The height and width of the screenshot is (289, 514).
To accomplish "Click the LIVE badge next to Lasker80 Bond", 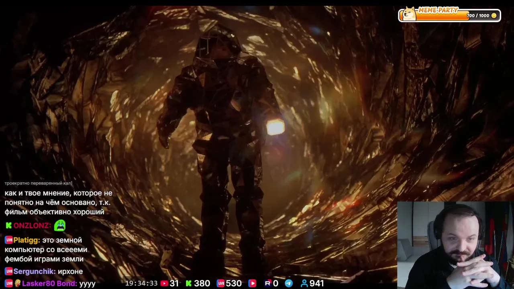I will 9,283.
